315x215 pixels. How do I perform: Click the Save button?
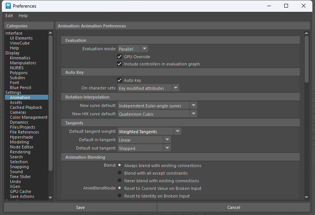80,207
